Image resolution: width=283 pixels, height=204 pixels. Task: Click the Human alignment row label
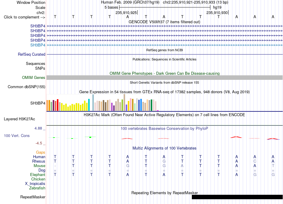click(x=39, y=157)
